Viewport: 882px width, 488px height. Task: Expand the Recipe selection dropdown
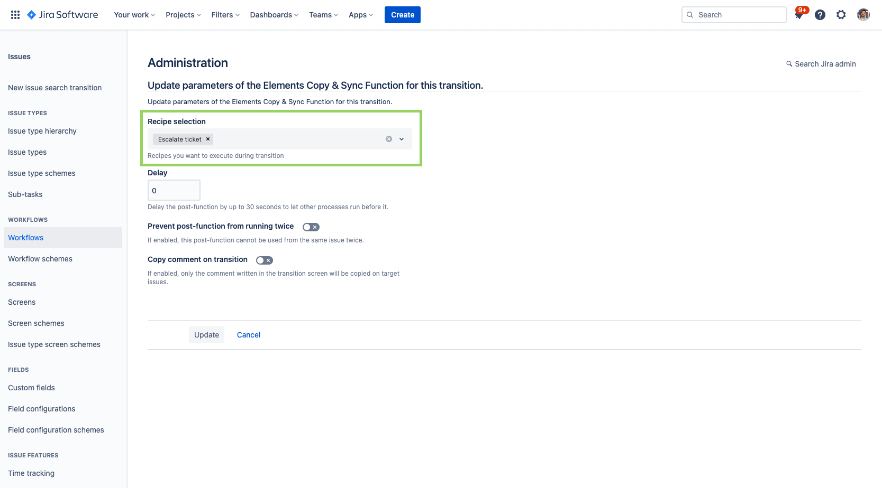coord(402,139)
